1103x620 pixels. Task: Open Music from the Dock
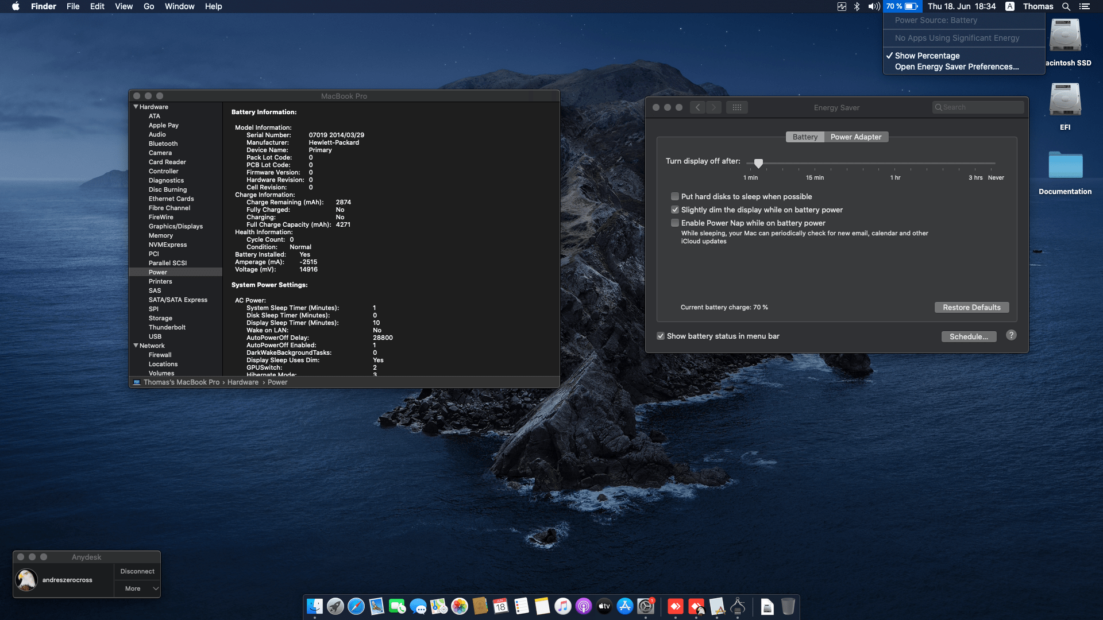563,606
